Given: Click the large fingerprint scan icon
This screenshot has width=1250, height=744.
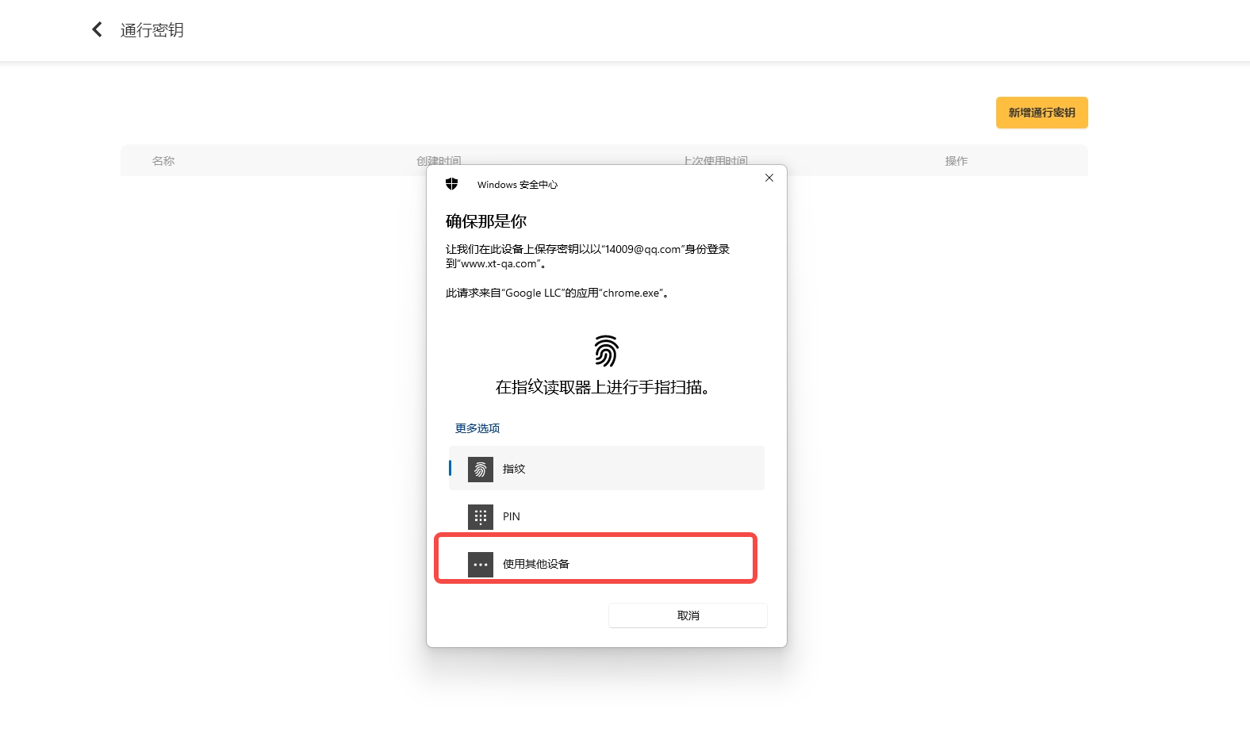Looking at the screenshot, I should pos(606,351).
